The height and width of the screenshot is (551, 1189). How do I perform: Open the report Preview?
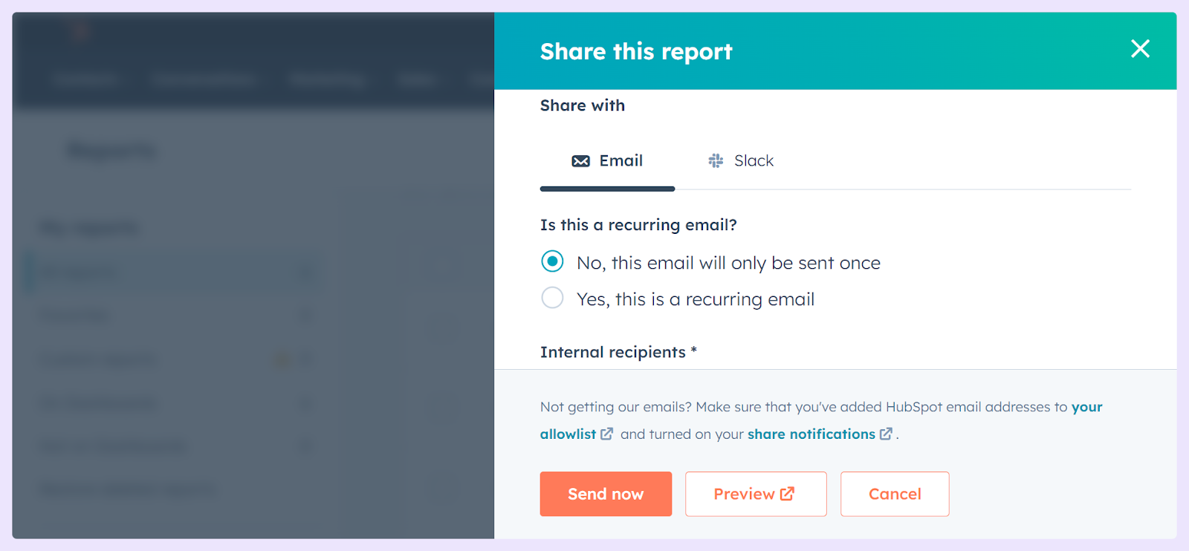[x=756, y=494]
